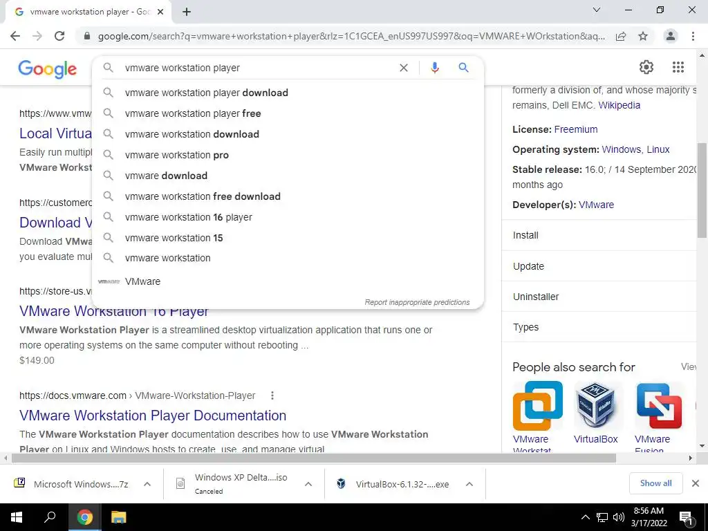Show hidden system tray icons
Image resolution: width=708 pixels, height=531 pixels.
(x=585, y=517)
